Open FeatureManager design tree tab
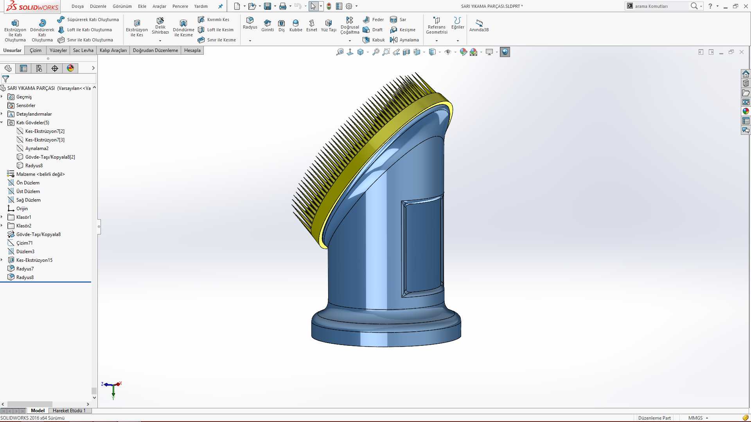The width and height of the screenshot is (751, 422). tap(8, 68)
